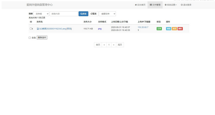Click the 上传日期/上次下载 column header

point(120,22)
